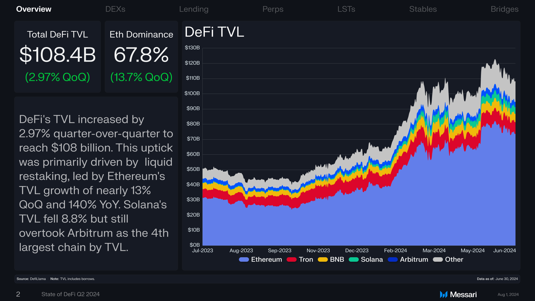Click the $50B y-axis label

pos(193,169)
